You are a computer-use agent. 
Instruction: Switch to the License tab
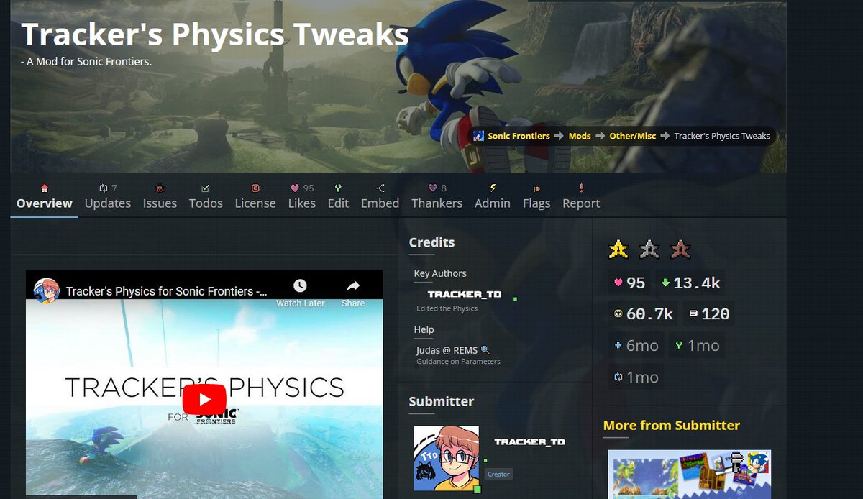tap(255, 203)
